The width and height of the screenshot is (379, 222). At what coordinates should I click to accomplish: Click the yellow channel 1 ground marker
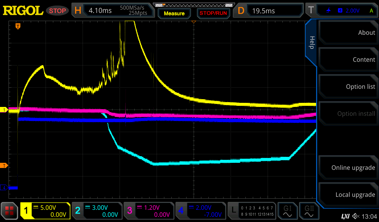point(4,110)
